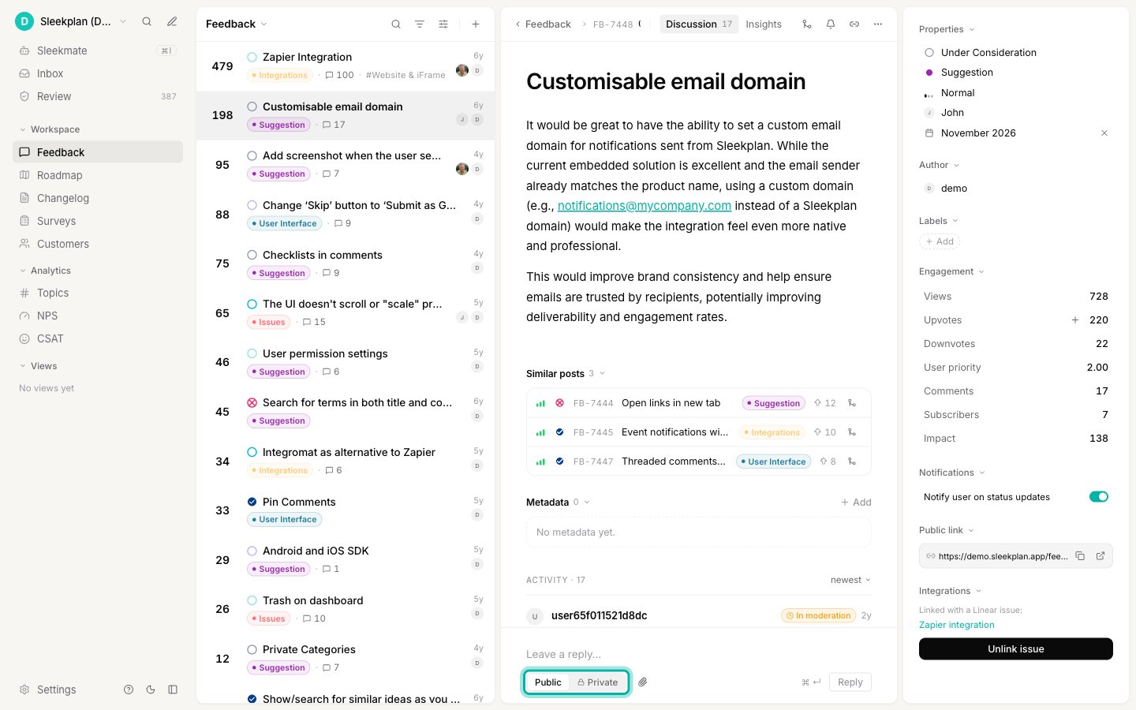Image resolution: width=1136 pixels, height=710 pixels.
Task: Switch to dark mode with moon icon
Action: coord(151,689)
